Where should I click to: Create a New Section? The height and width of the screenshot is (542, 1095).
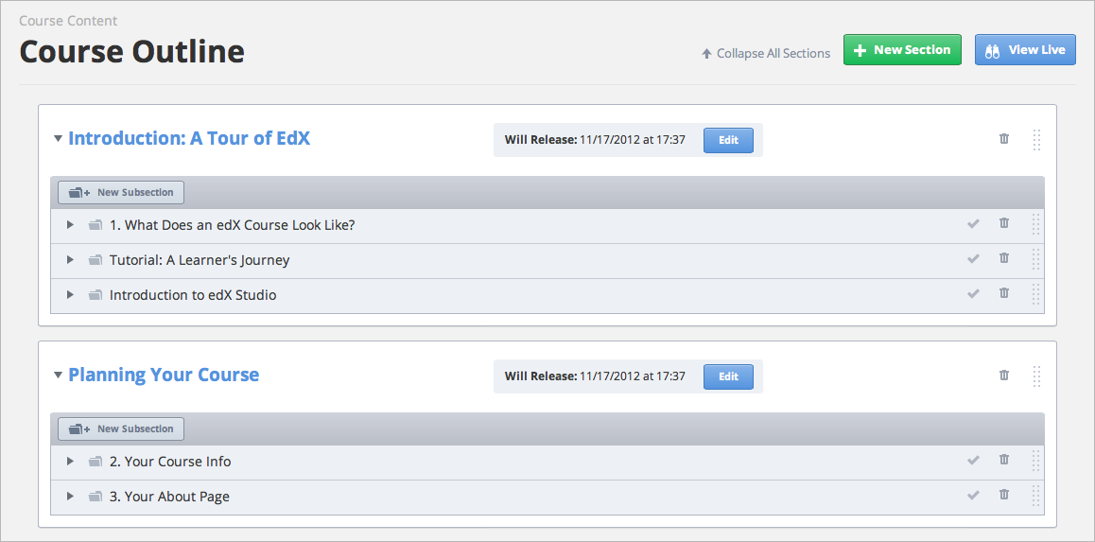pos(902,50)
